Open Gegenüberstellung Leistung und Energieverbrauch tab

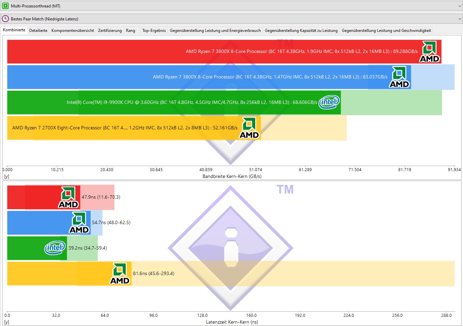[215, 31]
